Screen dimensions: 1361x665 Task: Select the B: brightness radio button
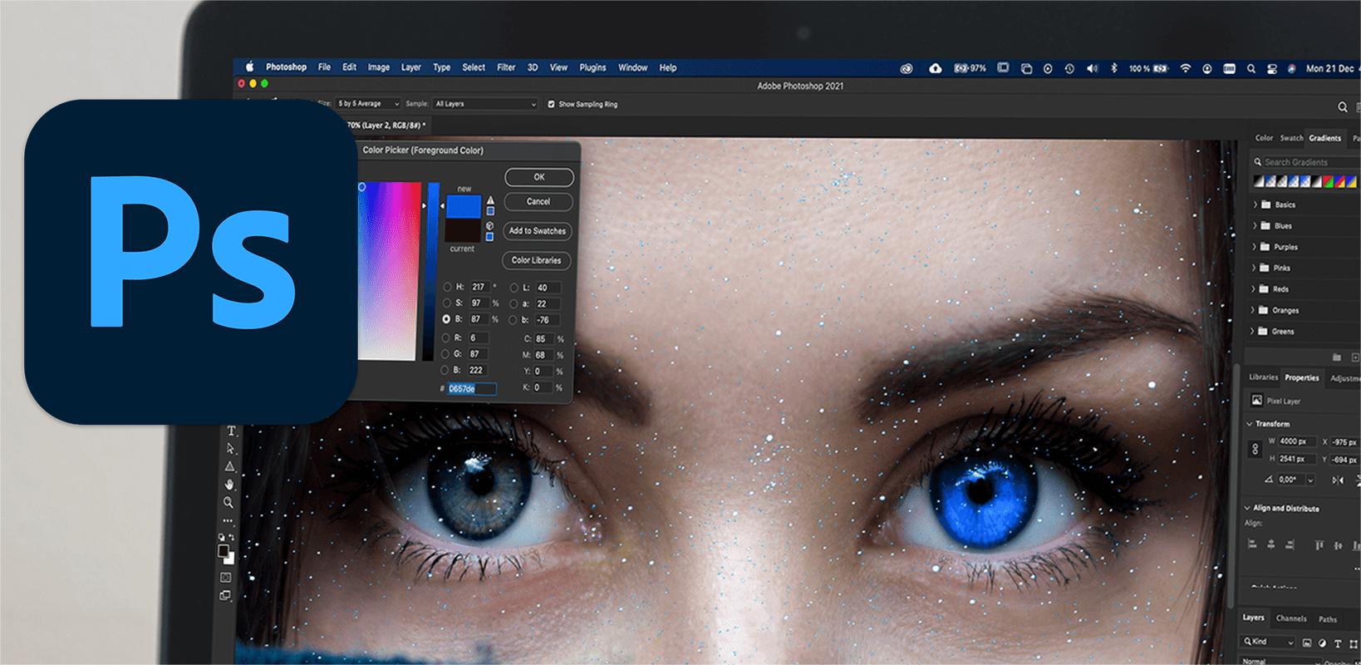(x=447, y=319)
